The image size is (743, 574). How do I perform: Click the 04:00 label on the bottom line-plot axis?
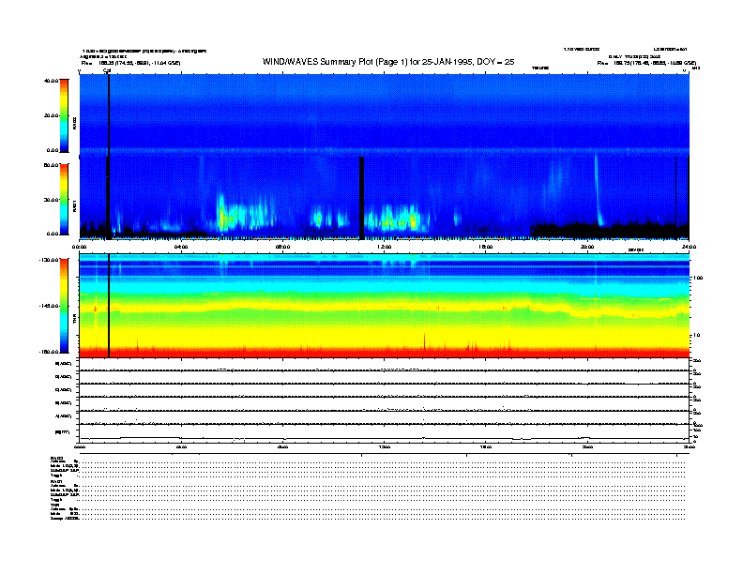[x=181, y=446]
